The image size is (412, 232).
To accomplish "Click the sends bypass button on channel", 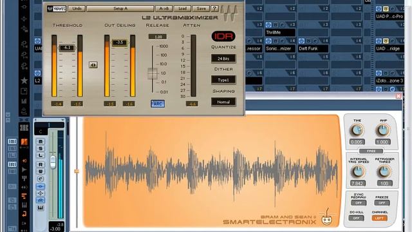I will point(40,200).
